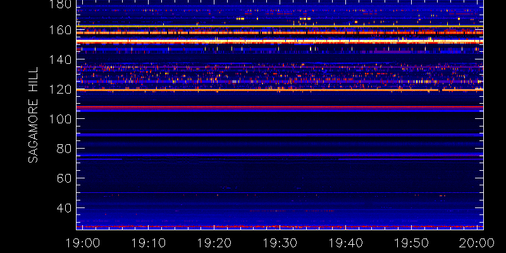Image resolution: width=506 pixels, height=253 pixels.
Task: Click the SAGAMORE HILL vertical axis title
Action: click(33, 114)
